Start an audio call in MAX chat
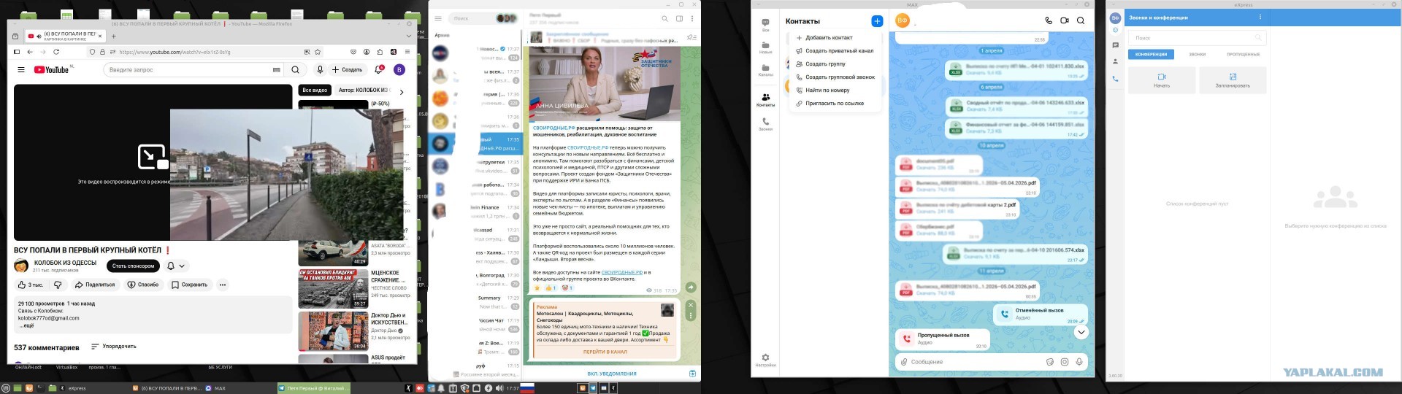The image size is (1402, 394). pyautogui.click(x=1049, y=20)
